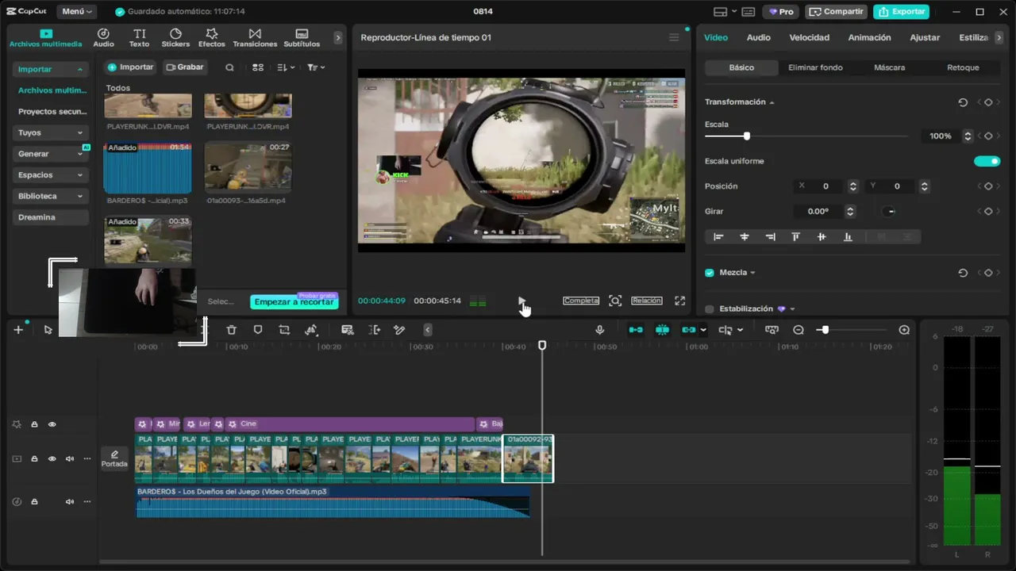The image size is (1016, 571).
Task: Click the Pro upgrade button
Action: tap(780, 12)
